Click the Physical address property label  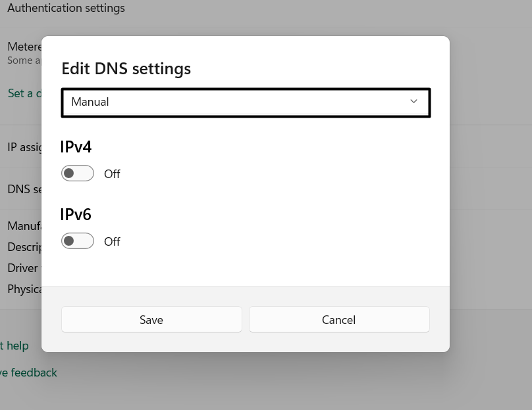tap(24, 289)
